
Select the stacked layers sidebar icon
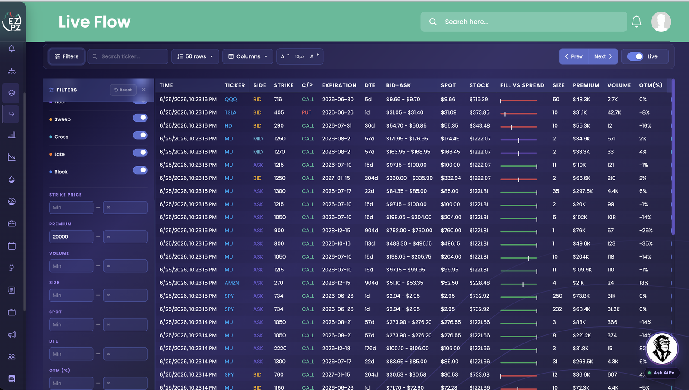pyautogui.click(x=12, y=93)
